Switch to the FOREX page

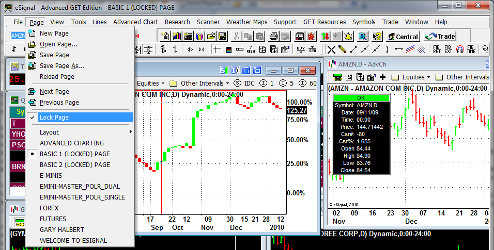[x=80, y=208]
